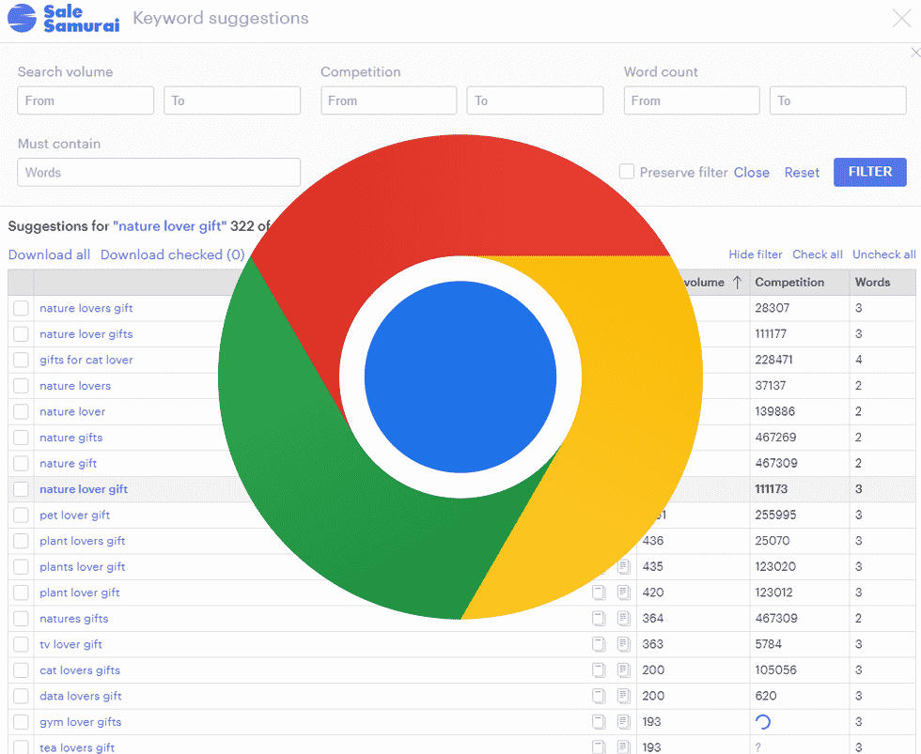
Task: Click the copy icon in the 'tv lover gift' row
Action: click(599, 644)
